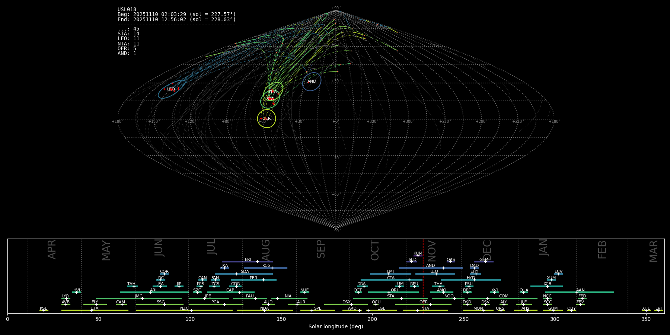Click the ETA shower bar in timeline
Viewport: 670px width, 335px height.
95,310
